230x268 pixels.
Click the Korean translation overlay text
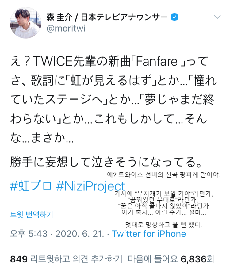164,200
